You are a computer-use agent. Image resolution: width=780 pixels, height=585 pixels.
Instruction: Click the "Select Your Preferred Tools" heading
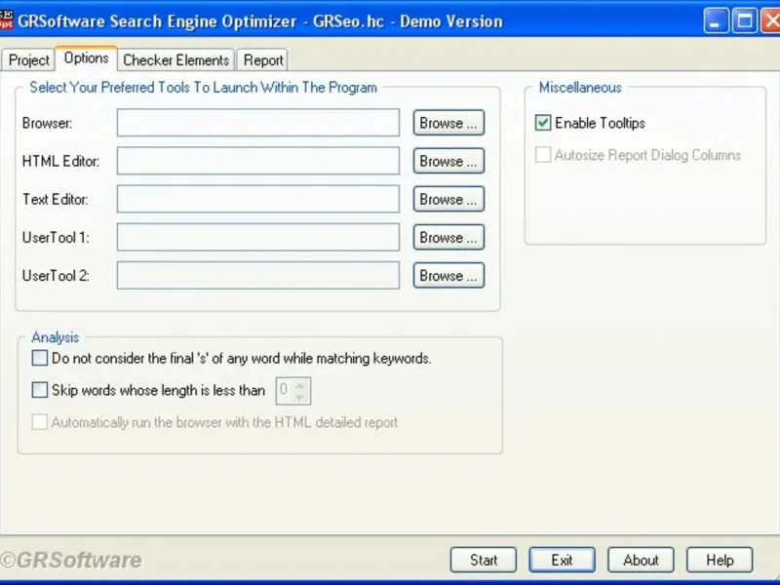coord(204,88)
